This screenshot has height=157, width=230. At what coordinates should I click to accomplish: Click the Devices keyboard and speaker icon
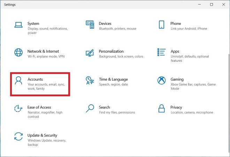[x=90, y=24]
